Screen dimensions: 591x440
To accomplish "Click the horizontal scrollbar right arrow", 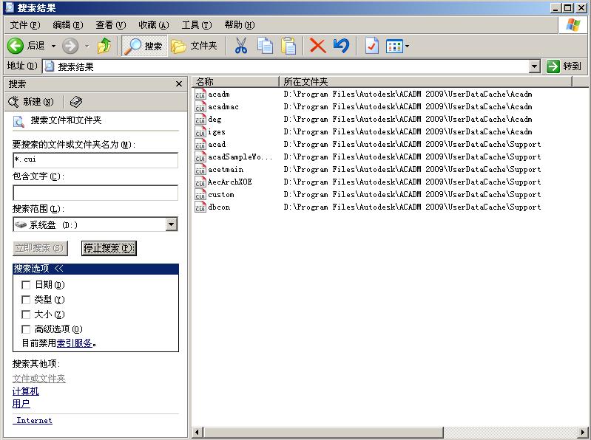I will pos(583,433).
